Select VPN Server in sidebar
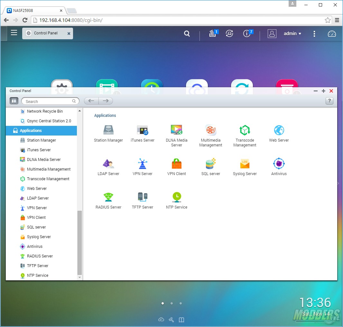Image resolution: width=343 pixels, height=327 pixels. [41, 208]
